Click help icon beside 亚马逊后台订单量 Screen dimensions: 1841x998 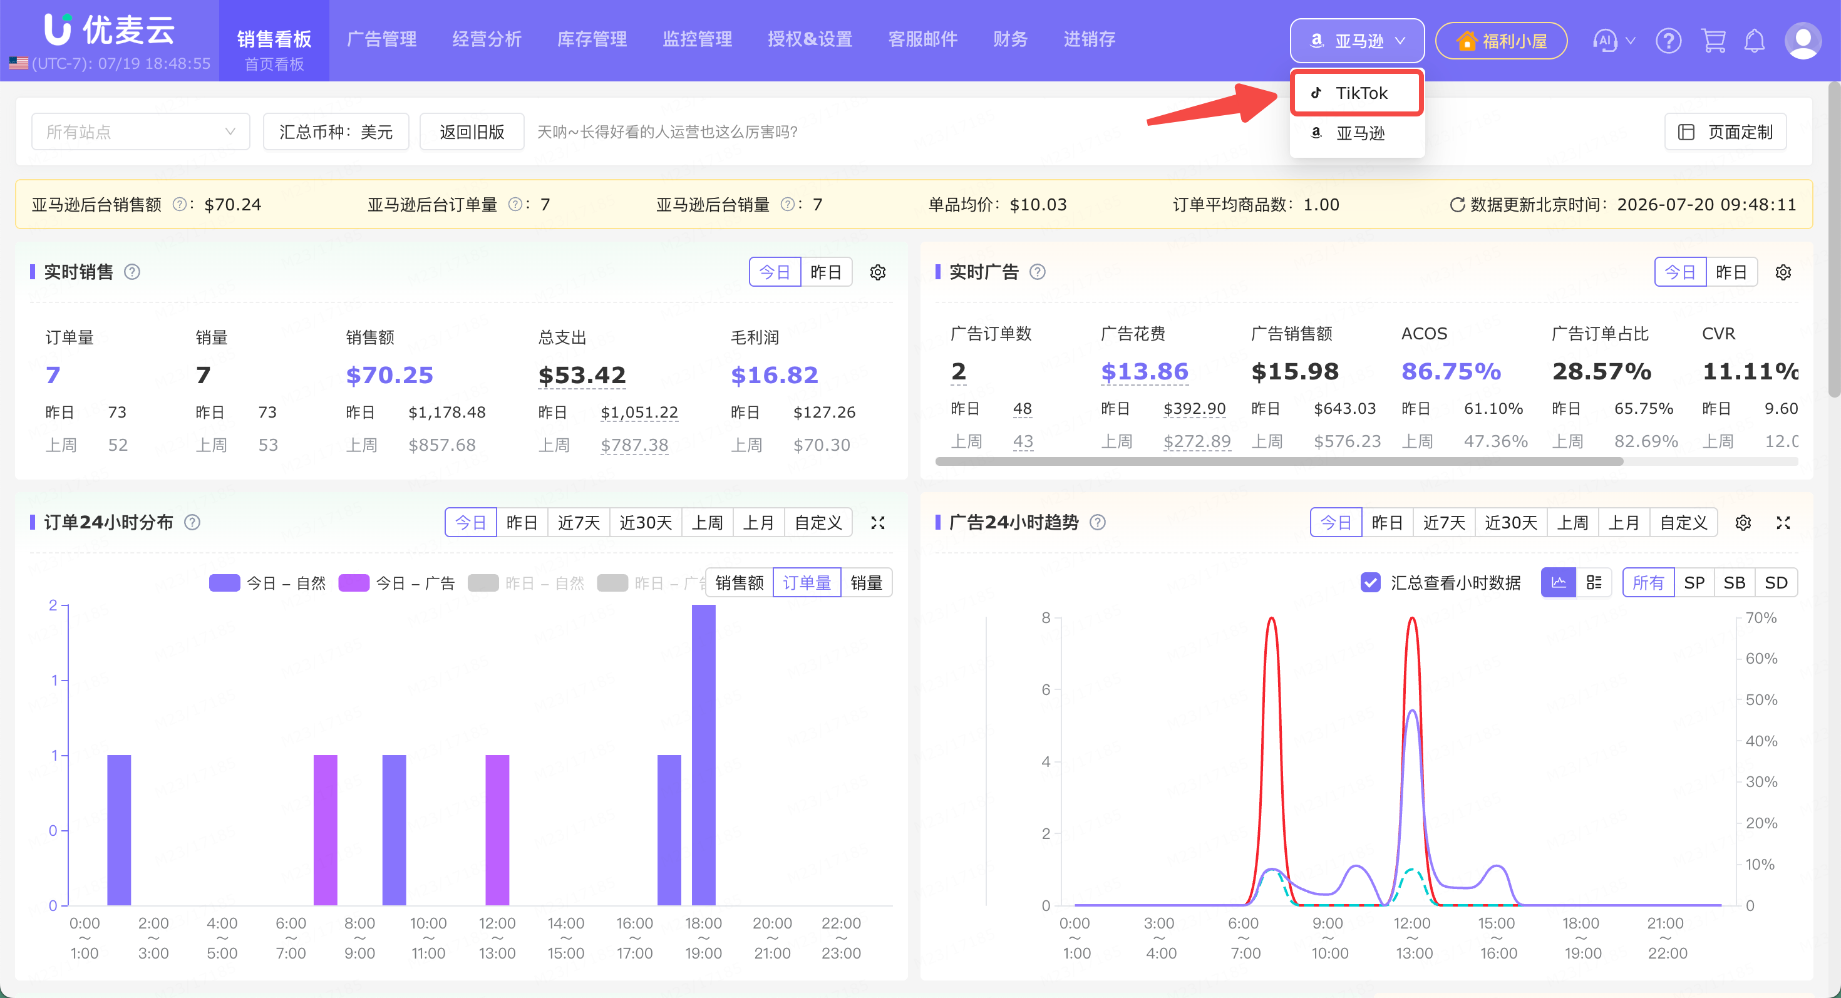tap(515, 204)
